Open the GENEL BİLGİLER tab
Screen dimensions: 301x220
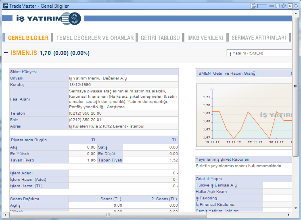coord(28,38)
